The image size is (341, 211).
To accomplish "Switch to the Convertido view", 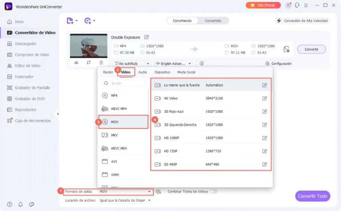I will click(x=213, y=21).
